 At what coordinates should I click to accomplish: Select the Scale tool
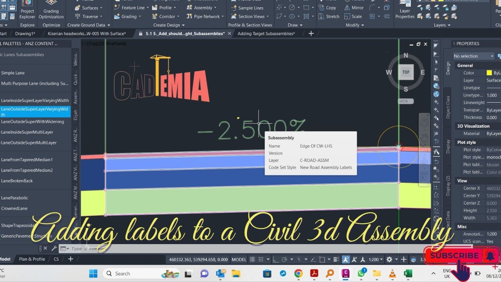click(353, 16)
